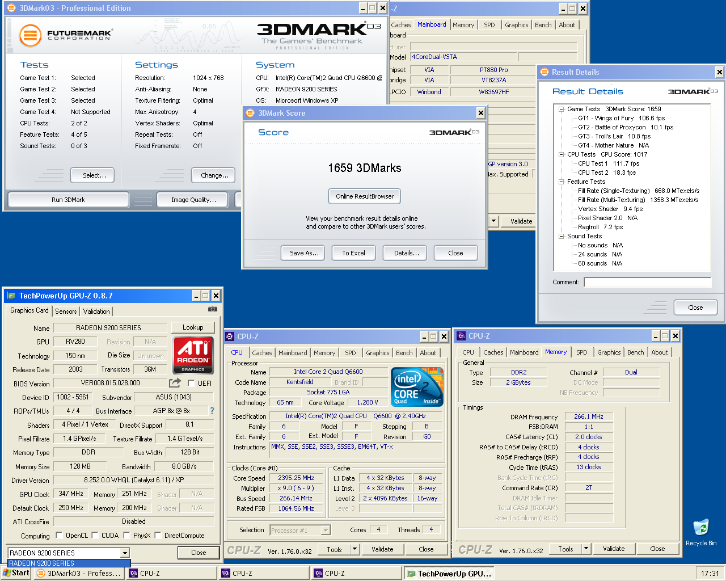Click Validate in CPU-Z Memory window
Screen dimensions: 726x581
point(614,549)
